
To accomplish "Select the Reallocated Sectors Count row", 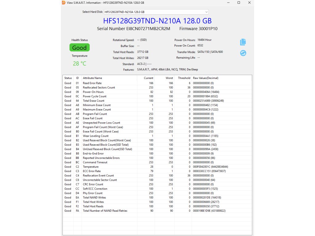I will pyautogui.click(x=99, y=88).
